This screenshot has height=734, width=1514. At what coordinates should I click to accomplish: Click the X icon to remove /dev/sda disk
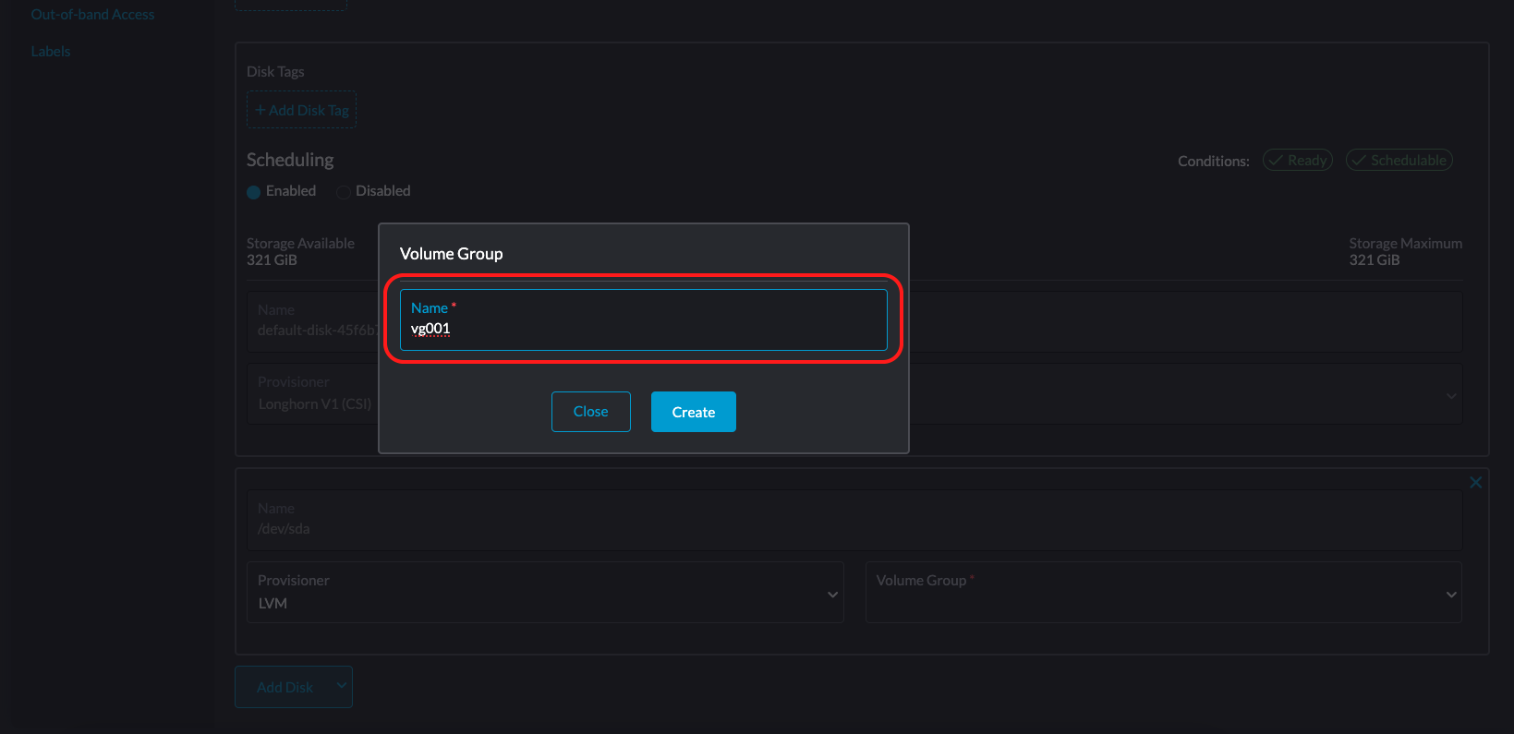coord(1475,483)
